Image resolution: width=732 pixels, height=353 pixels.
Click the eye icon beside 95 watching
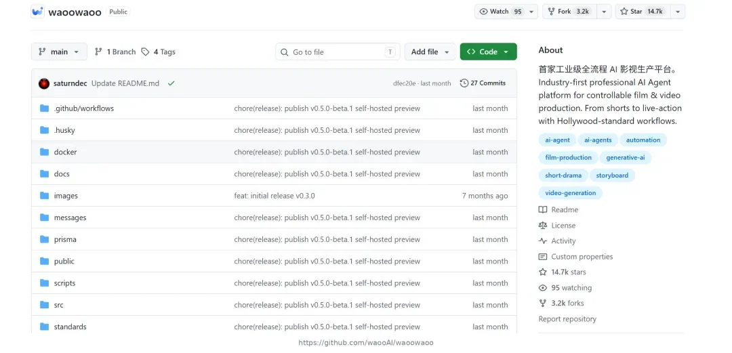coord(542,288)
